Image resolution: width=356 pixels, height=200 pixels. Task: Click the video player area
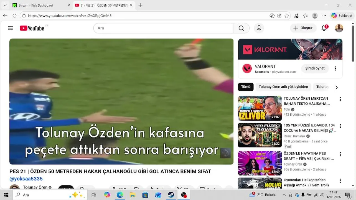tap(121, 101)
